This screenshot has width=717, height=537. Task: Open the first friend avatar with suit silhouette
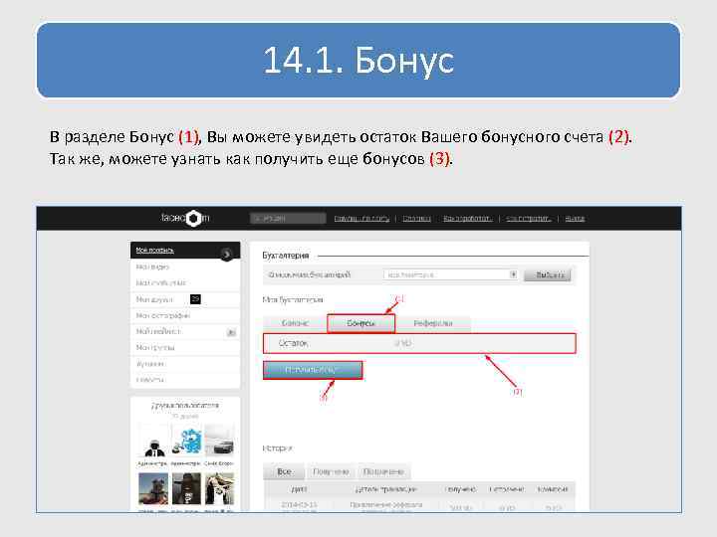tap(153, 442)
